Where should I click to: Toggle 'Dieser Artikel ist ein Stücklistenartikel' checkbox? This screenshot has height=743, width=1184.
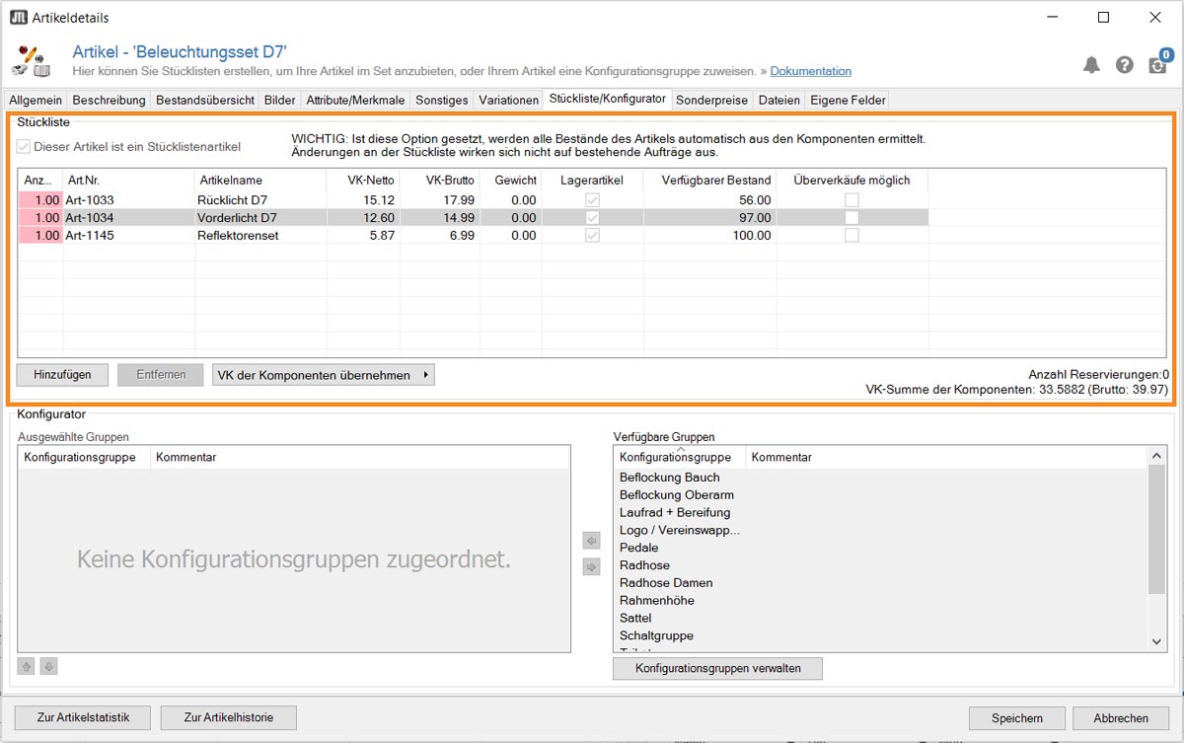coord(23,147)
